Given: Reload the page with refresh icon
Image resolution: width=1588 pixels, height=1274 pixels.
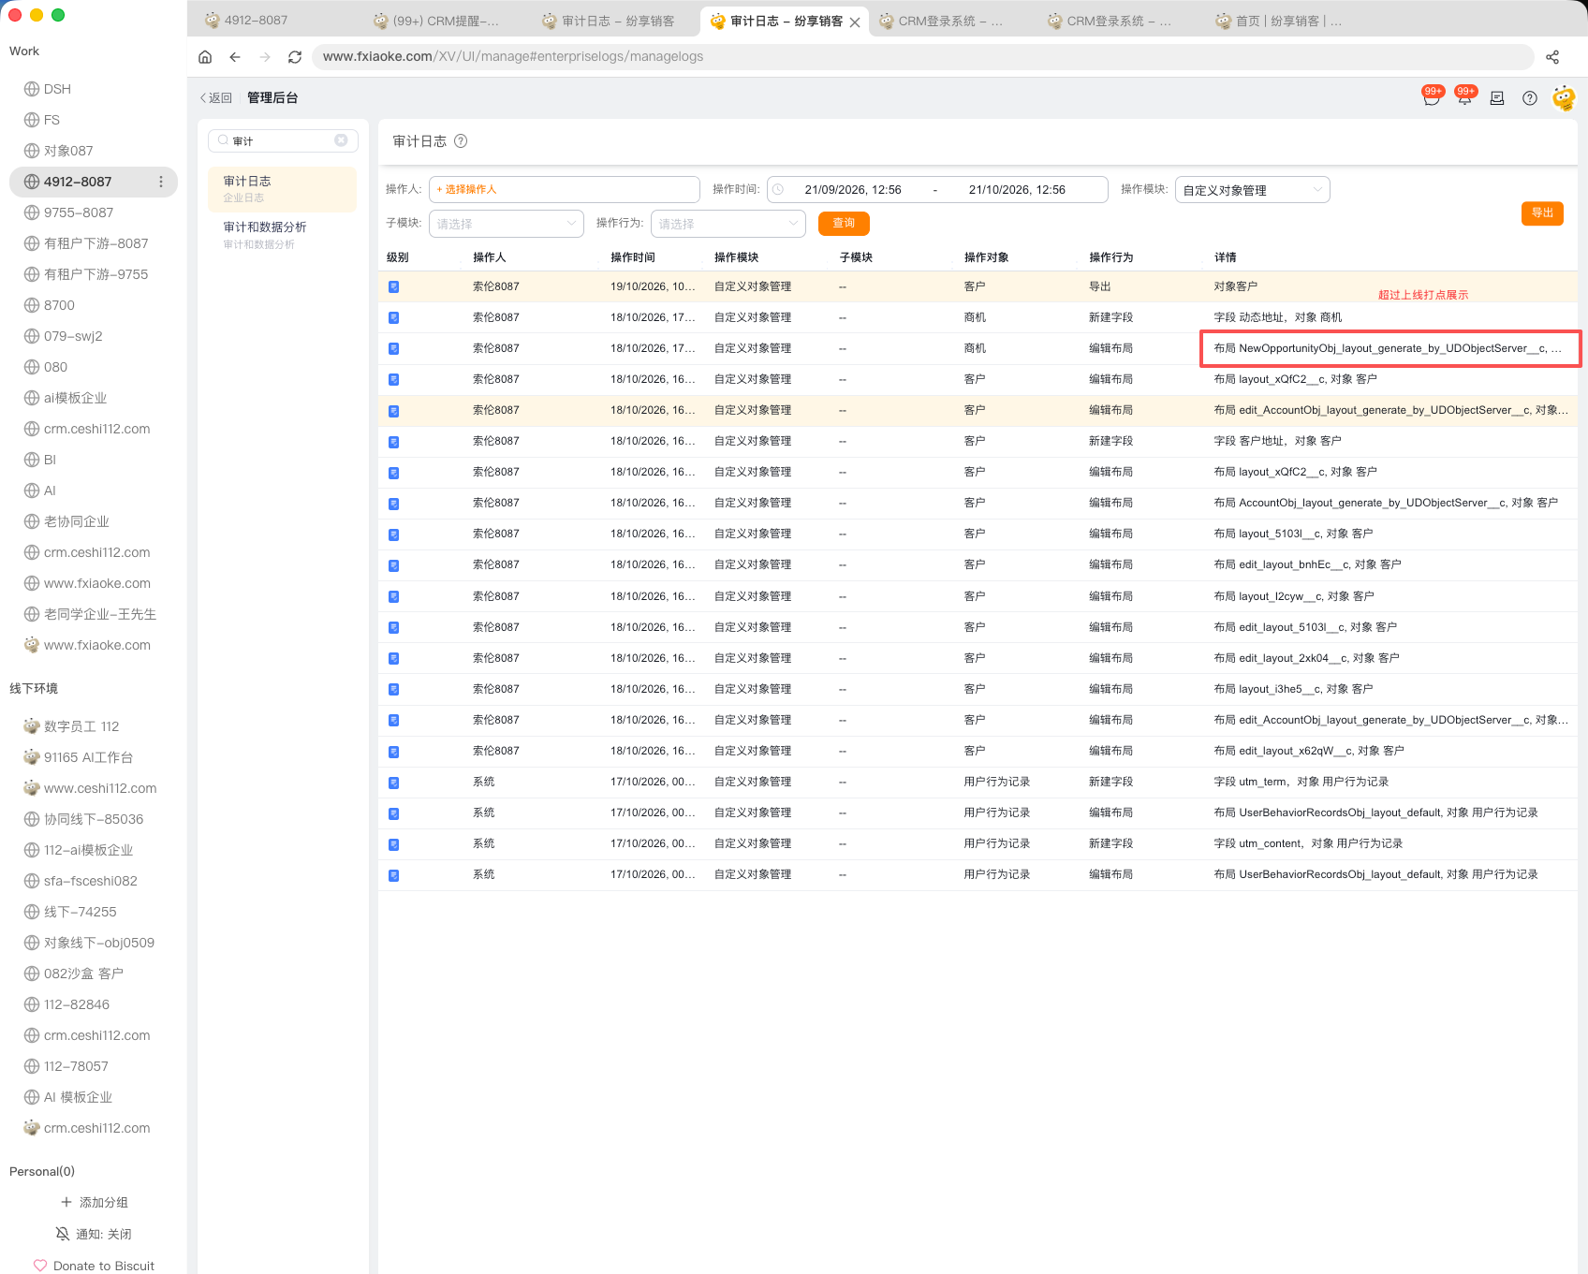Looking at the screenshot, I should 295,57.
